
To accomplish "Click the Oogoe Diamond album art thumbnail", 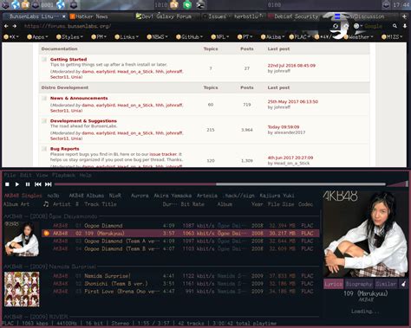I will click(x=22, y=239).
